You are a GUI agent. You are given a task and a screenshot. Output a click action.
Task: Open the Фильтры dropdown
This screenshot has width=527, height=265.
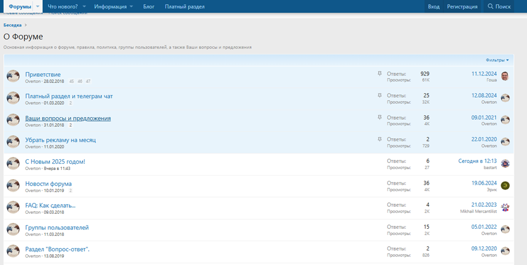click(497, 60)
